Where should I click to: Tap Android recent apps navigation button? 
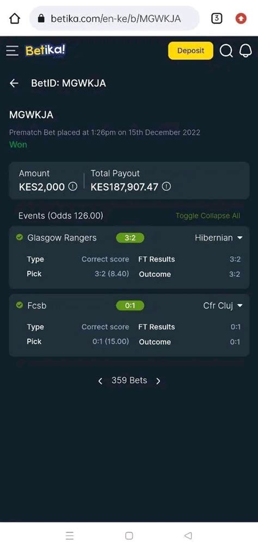pos(70,535)
